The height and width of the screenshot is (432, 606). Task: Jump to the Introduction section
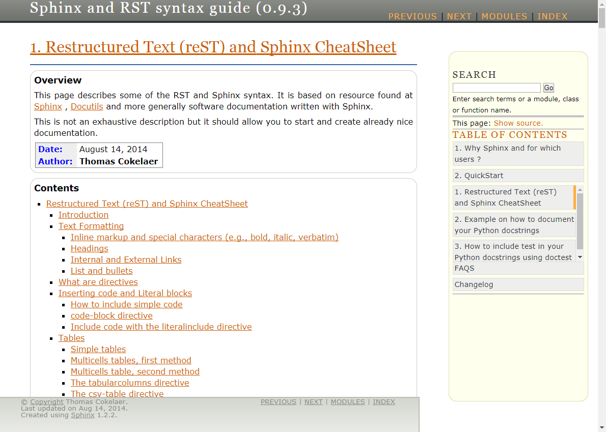[83, 215]
